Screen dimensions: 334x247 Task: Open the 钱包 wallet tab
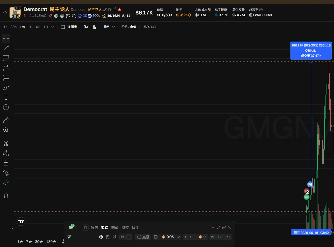[x=94, y=228]
